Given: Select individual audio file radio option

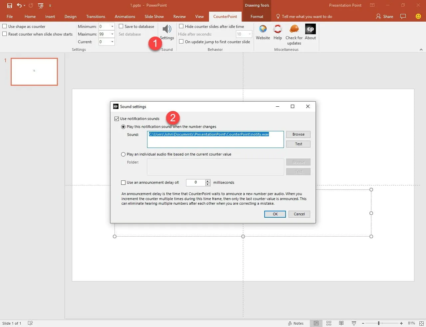Looking at the screenshot, I should click(123, 154).
